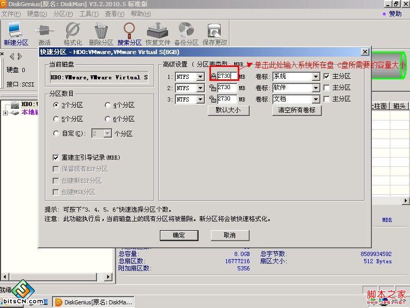Click the 保存更改 toolbar icon
The height and width of the screenshot is (308, 410).
coord(215,34)
